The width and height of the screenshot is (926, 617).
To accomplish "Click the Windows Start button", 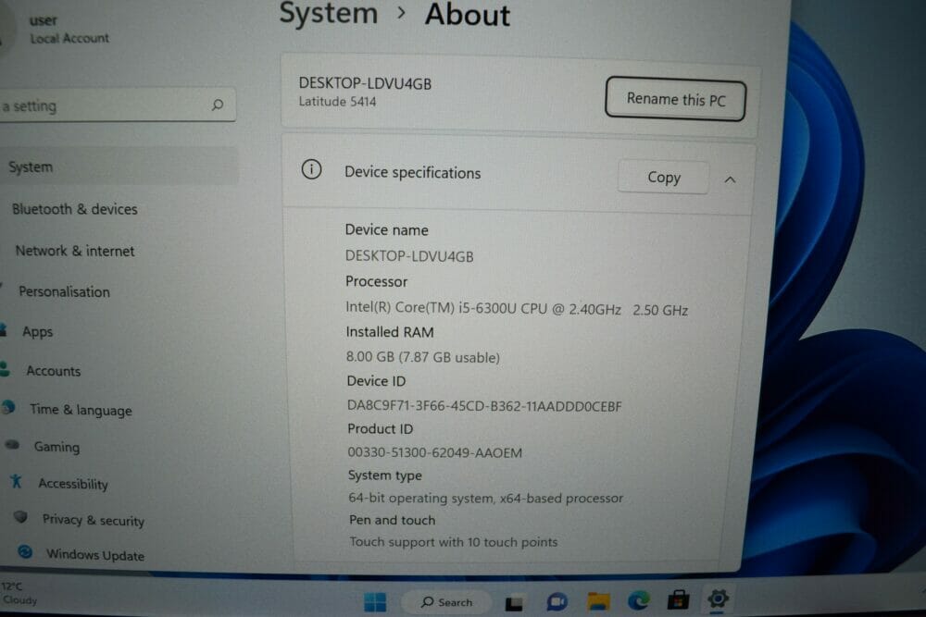I will [375, 602].
